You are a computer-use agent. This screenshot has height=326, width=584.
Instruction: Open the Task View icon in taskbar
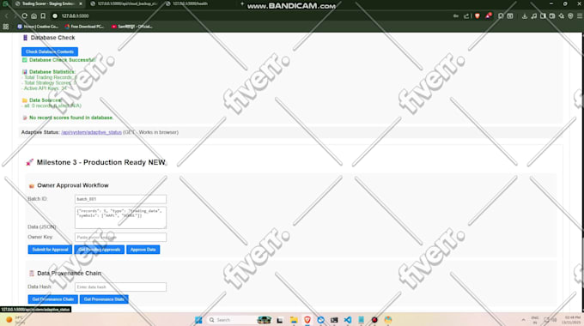[280, 320]
